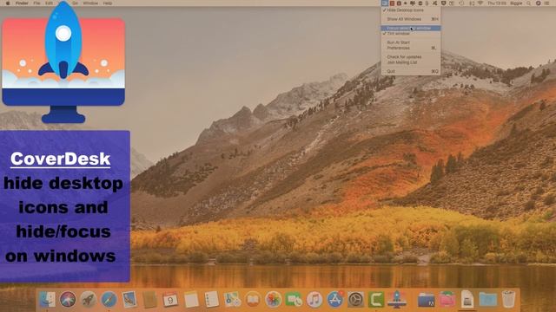This screenshot has height=312, width=556.
Task: Toggle the checked Tint window option
Action: 411,34
